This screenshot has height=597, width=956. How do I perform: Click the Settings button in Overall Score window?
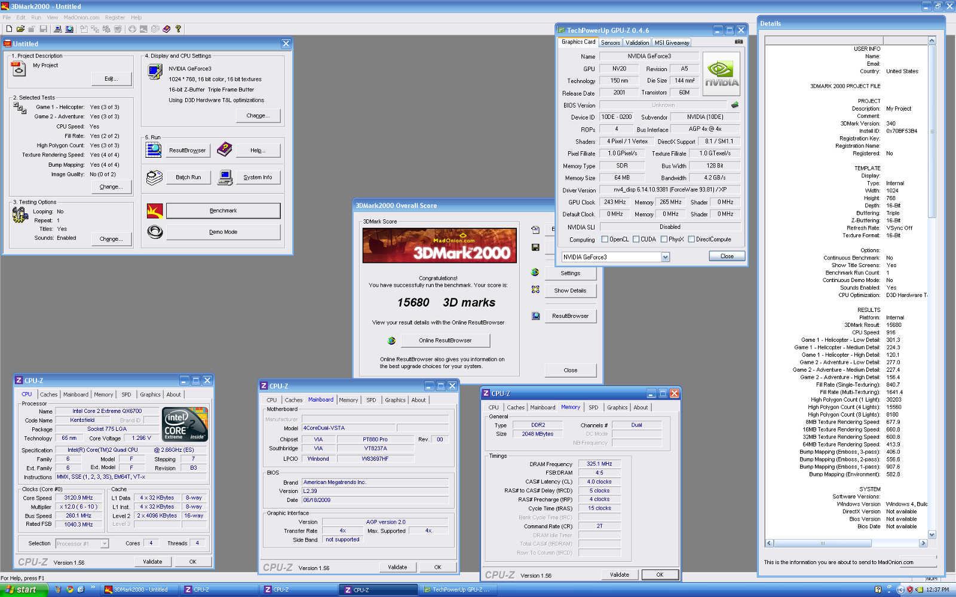coord(570,273)
